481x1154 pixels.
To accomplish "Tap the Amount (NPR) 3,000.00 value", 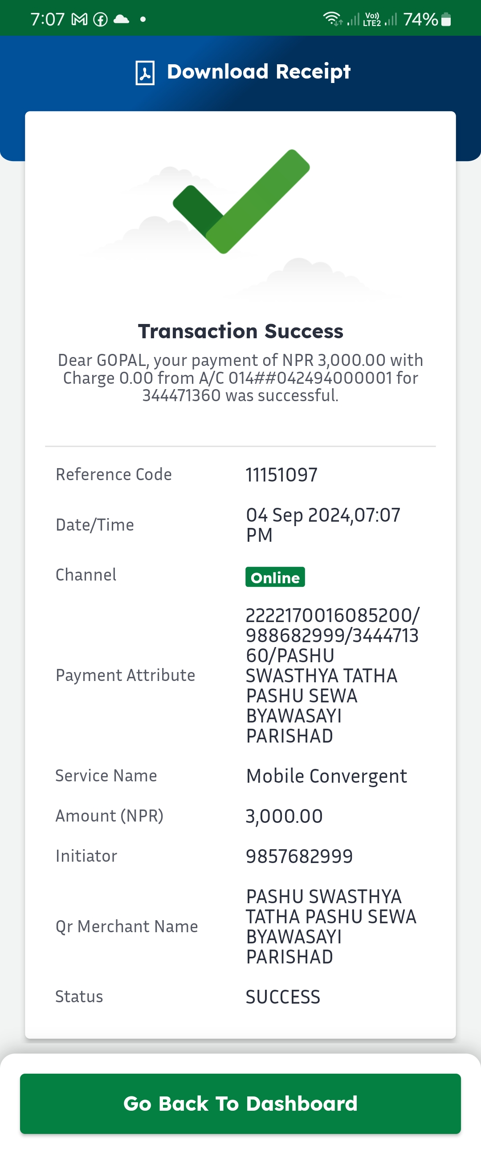I will point(284,816).
